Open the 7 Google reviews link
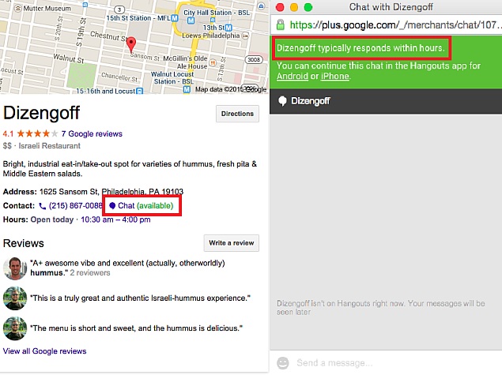502x375 pixels. point(92,133)
